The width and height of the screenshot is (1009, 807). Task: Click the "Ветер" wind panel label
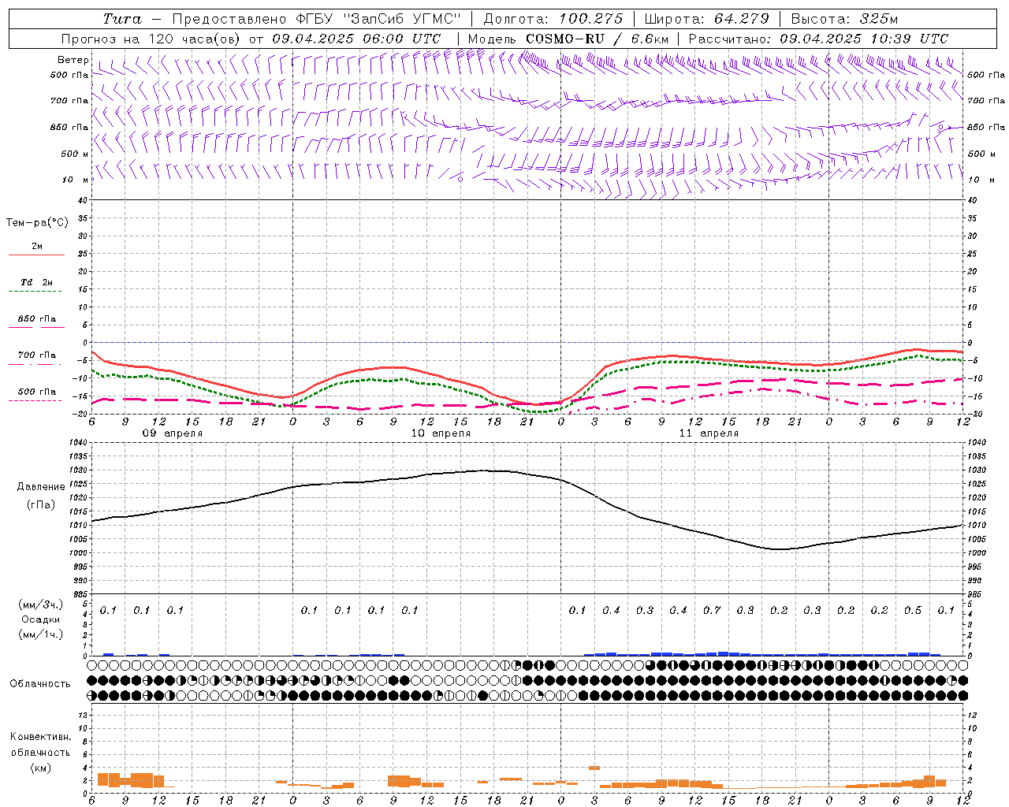click(73, 60)
